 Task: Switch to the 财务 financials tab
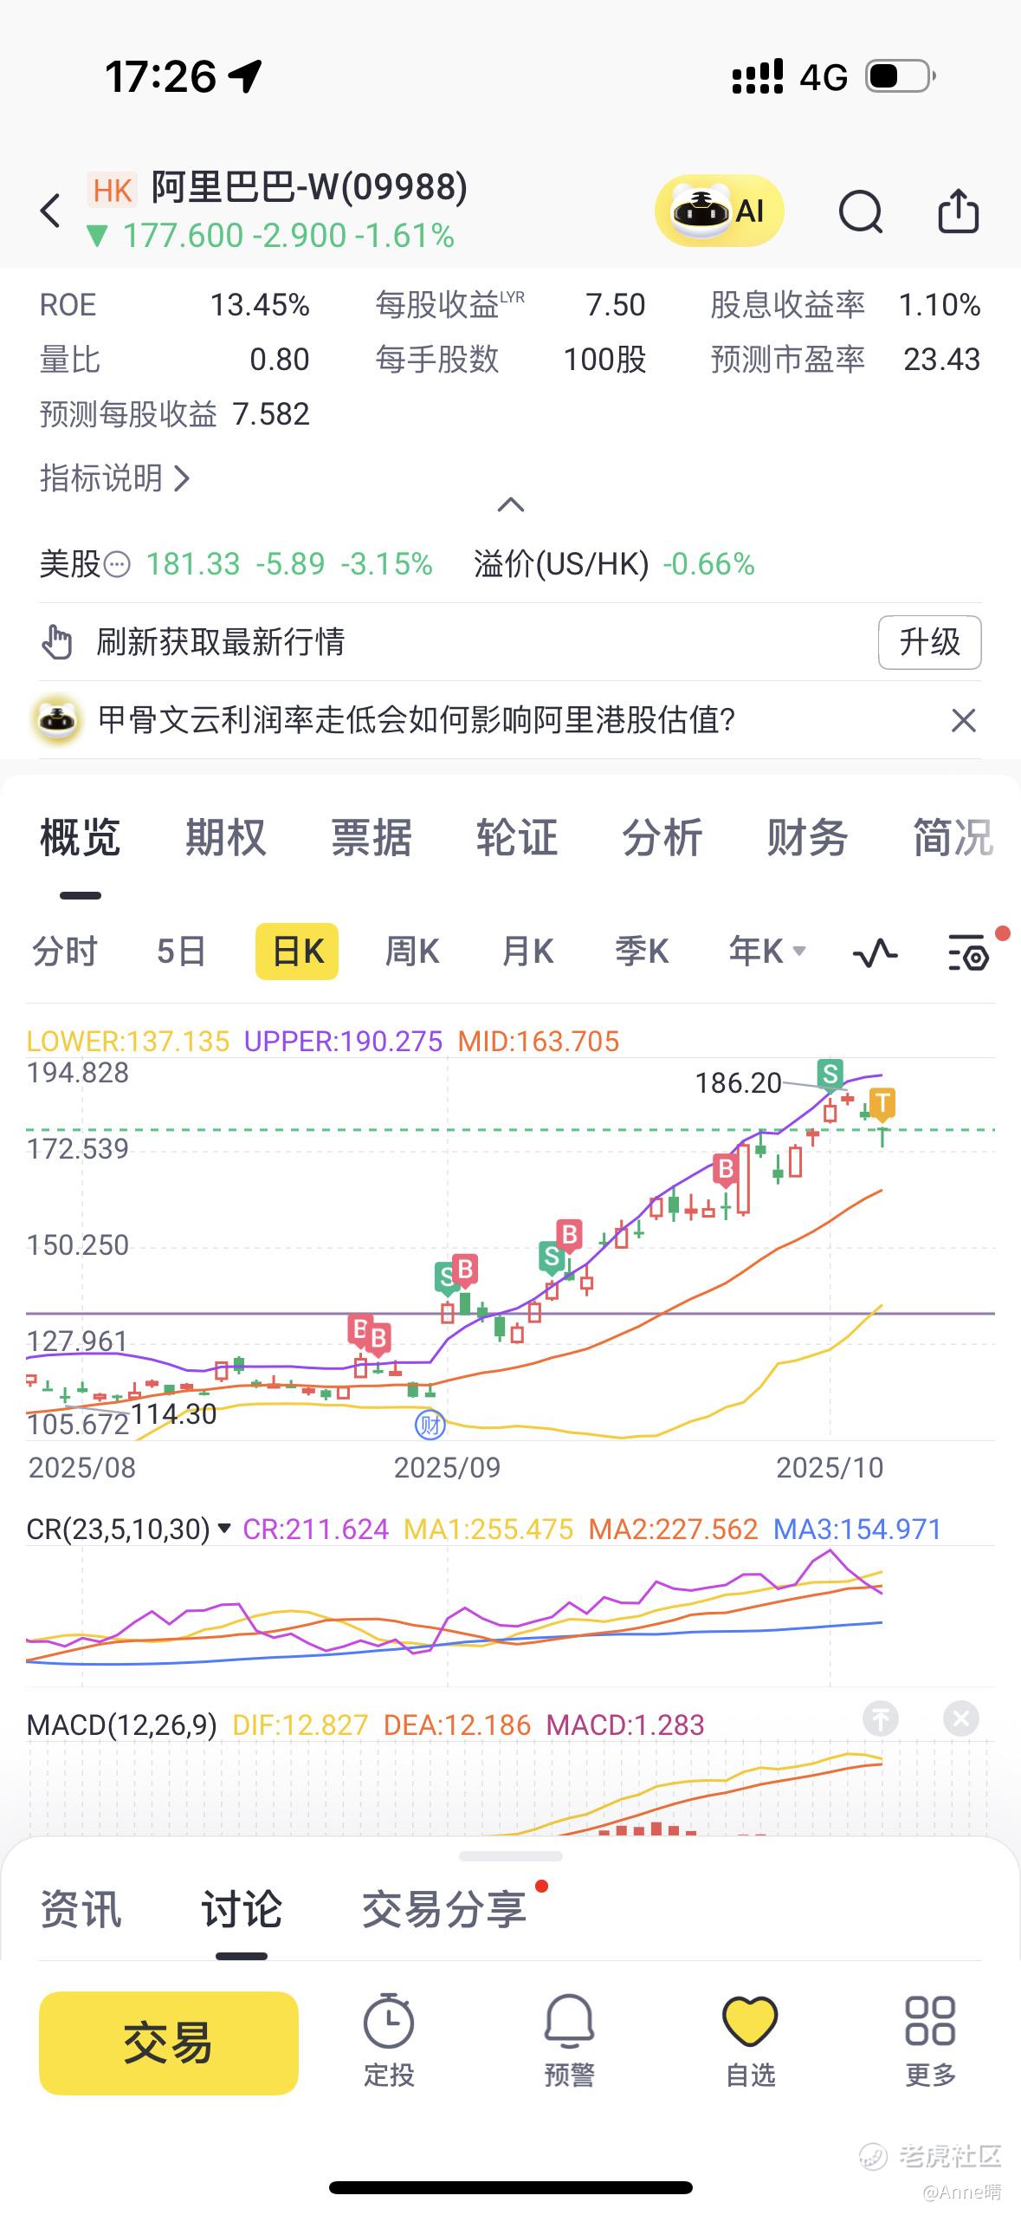pyautogui.click(x=807, y=838)
